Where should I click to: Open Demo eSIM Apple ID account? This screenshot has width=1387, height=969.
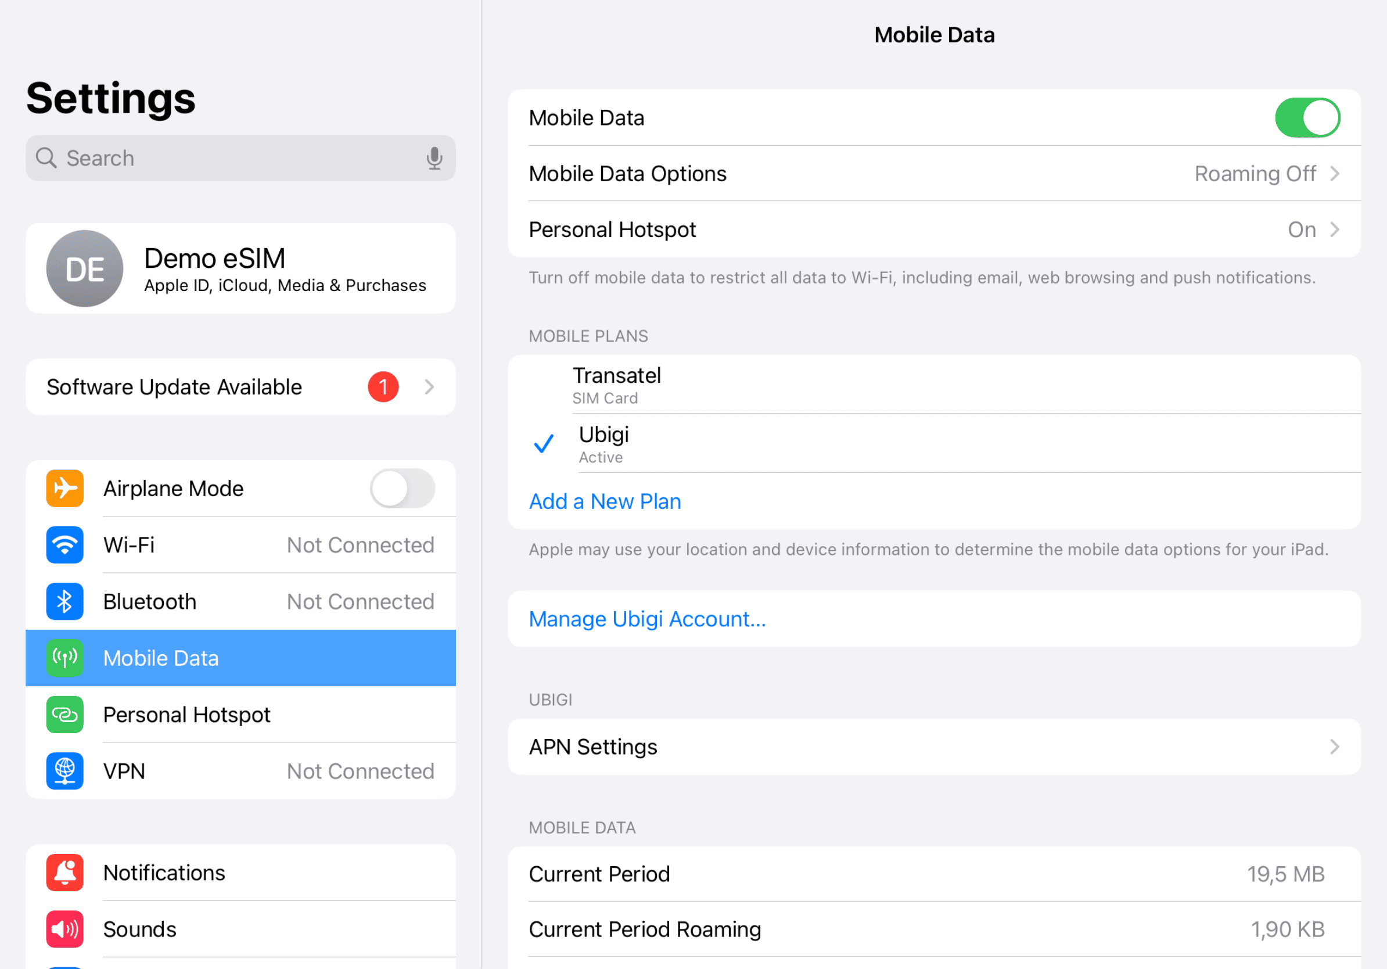[x=240, y=268]
